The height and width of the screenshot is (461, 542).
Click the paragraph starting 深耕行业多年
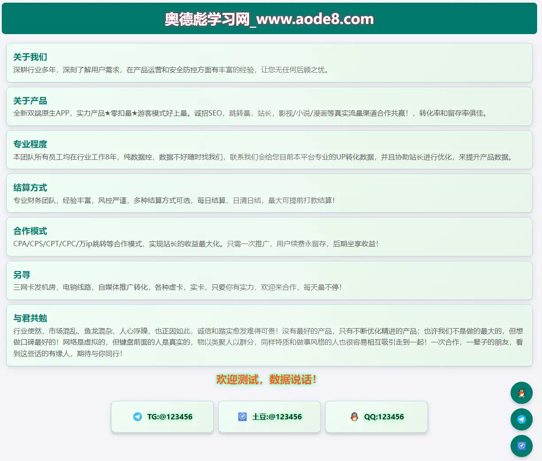pos(171,70)
